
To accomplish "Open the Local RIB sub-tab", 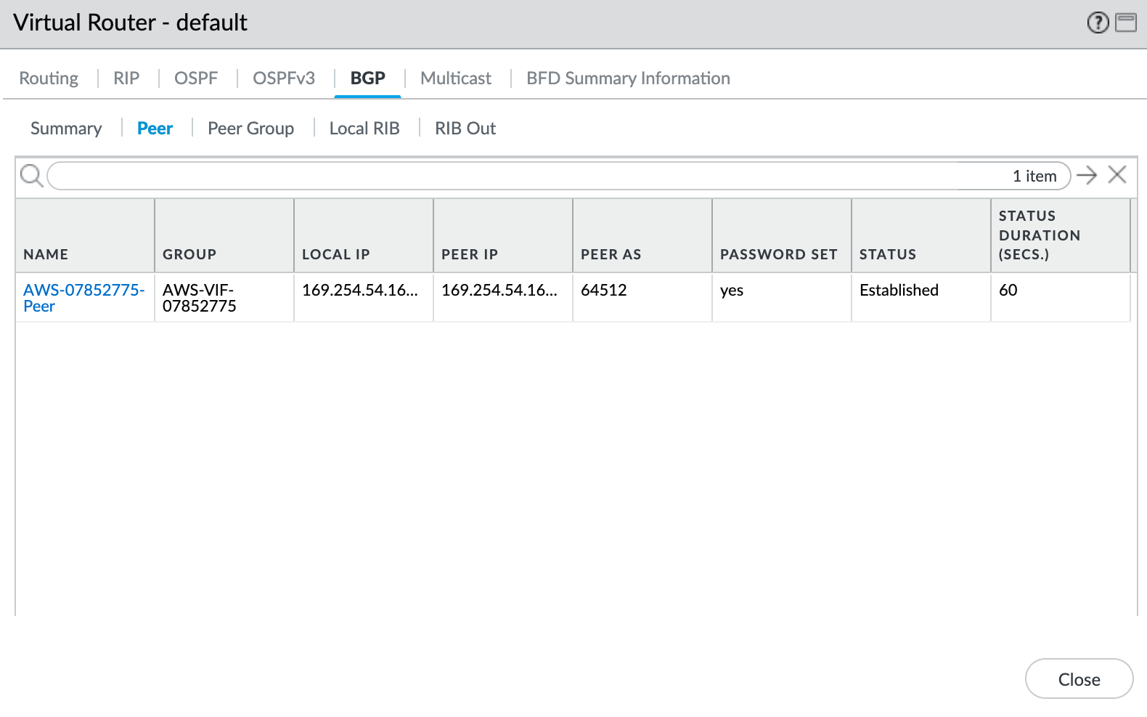I will [364, 129].
